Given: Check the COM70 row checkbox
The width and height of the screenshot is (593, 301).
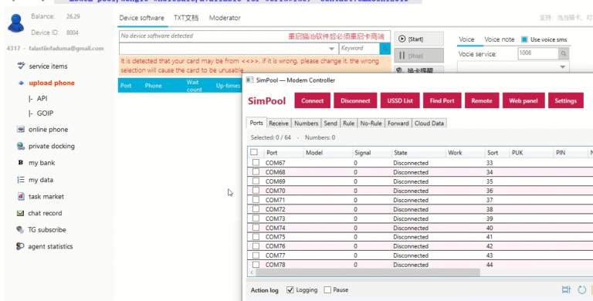Looking at the screenshot, I should click(256, 190).
